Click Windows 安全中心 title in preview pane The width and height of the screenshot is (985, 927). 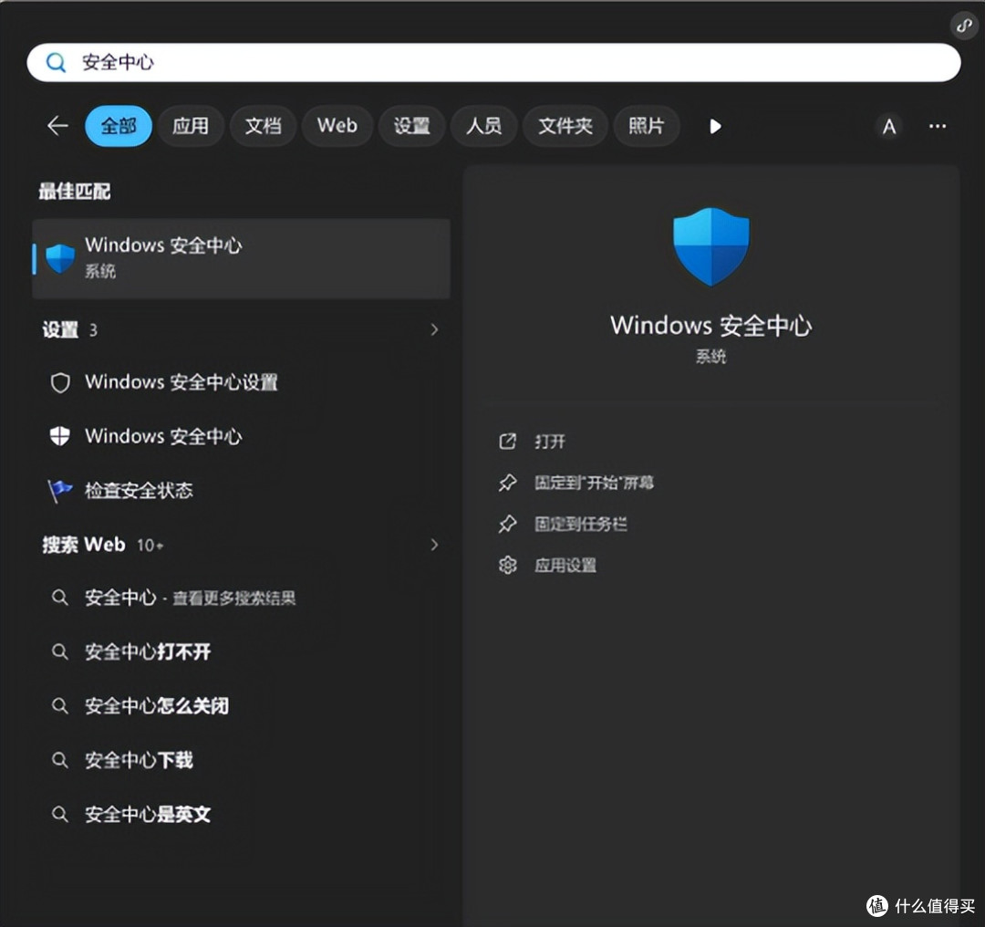(711, 325)
